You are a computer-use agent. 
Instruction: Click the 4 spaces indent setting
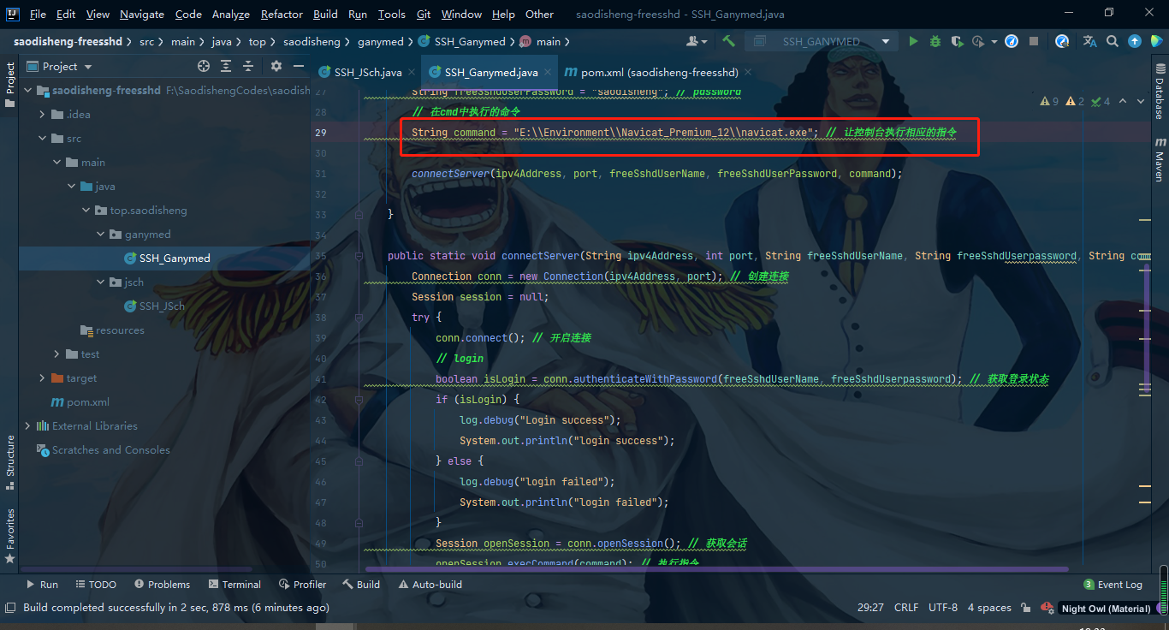pos(989,608)
